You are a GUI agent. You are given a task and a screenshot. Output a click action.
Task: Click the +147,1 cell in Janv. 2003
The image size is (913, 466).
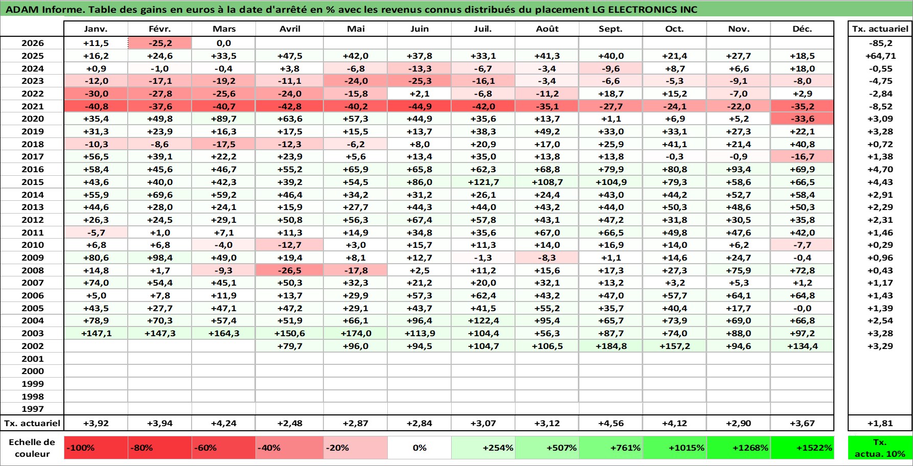tap(96, 333)
